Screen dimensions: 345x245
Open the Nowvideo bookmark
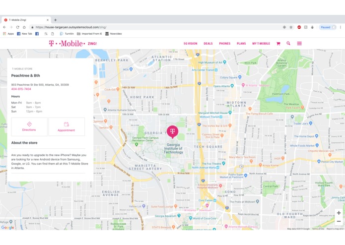[114, 34]
